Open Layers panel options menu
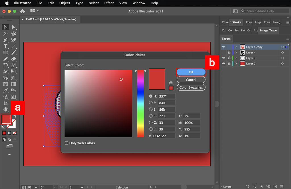The image size is (291, 189). click(288, 39)
